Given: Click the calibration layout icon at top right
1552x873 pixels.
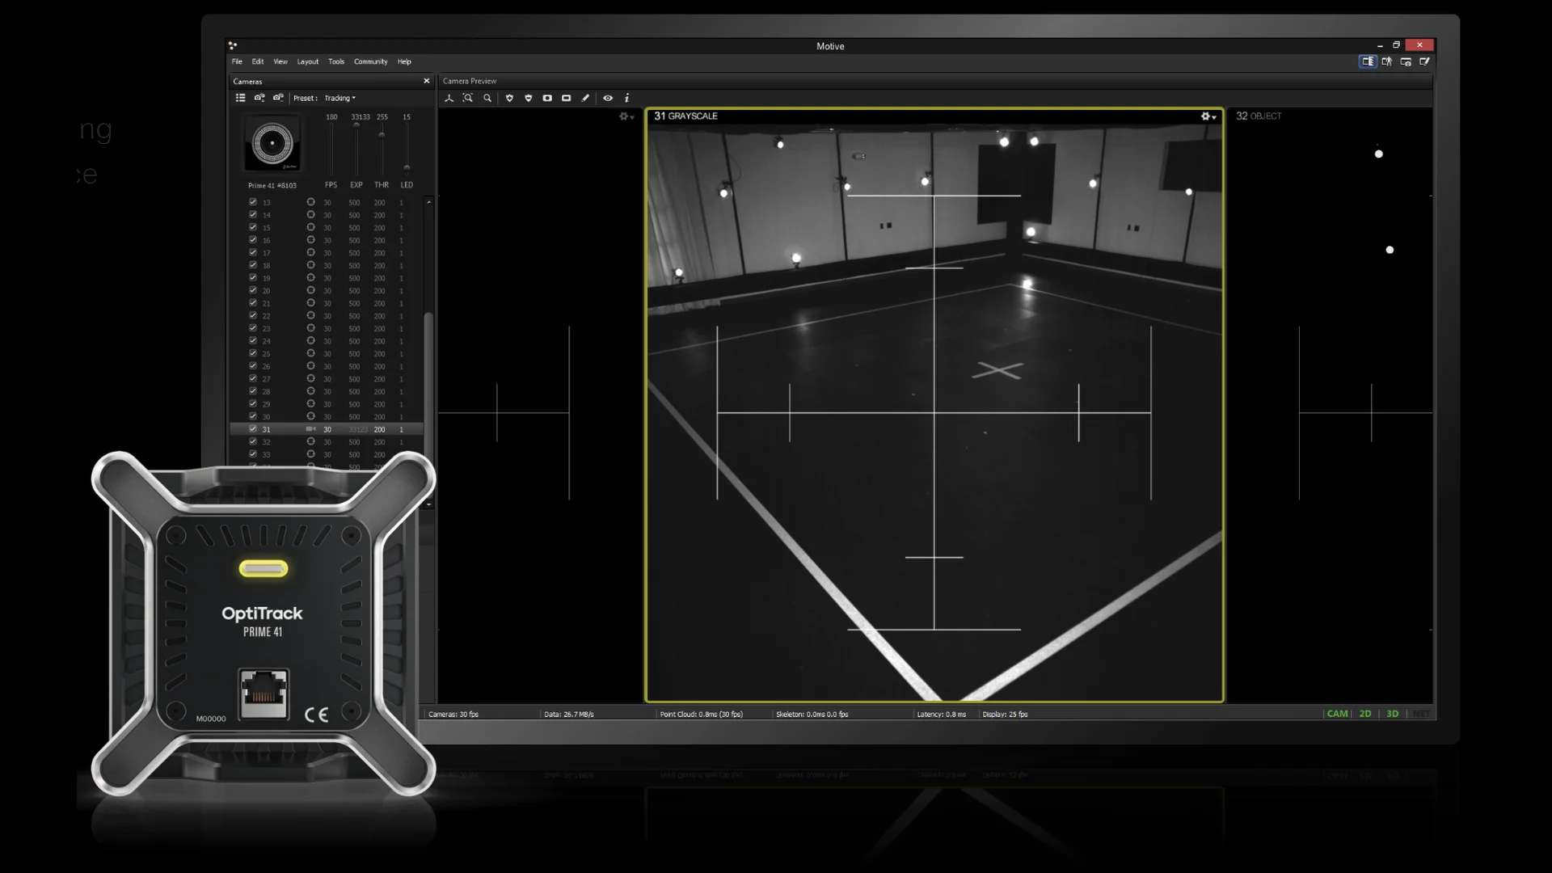Looking at the screenshot, I should (x=1368, y=61).
